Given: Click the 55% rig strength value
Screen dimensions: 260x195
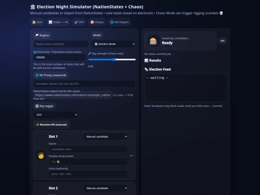Looking at the screenshot, I should (x=91, y=66).
